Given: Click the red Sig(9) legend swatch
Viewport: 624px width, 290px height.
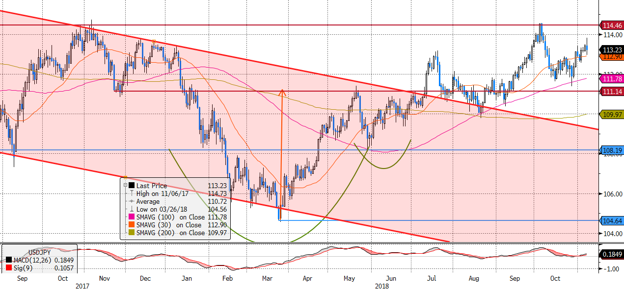Looking at the screenshot, I should point(9,268).
